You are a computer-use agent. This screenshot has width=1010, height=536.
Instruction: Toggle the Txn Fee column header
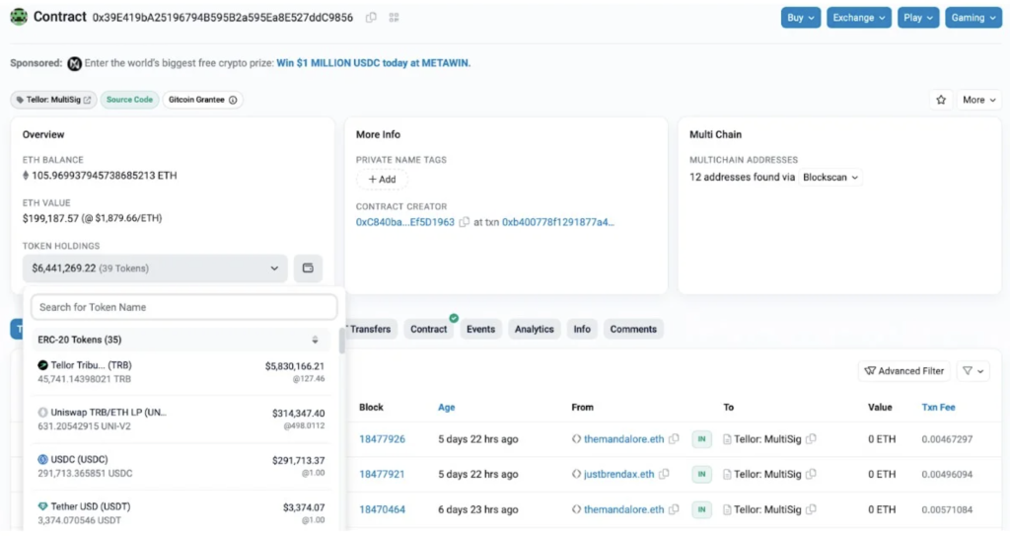click(939, 407)
